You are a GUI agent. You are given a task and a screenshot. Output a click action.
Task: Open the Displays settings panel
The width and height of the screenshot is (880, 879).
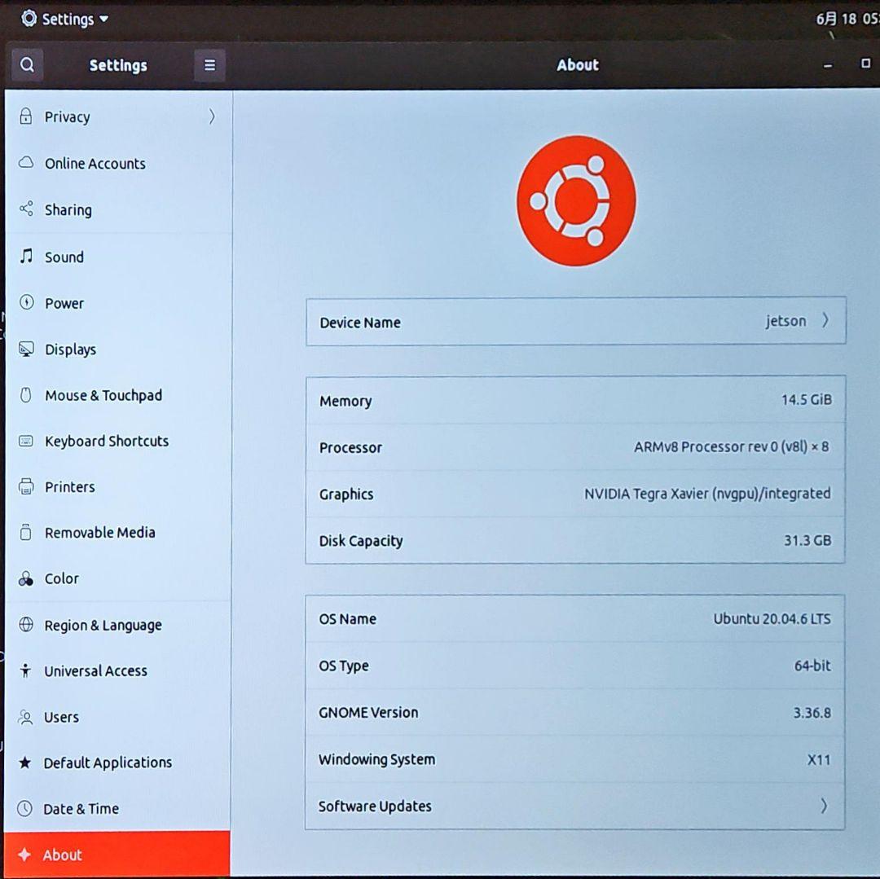coord(118,349)
